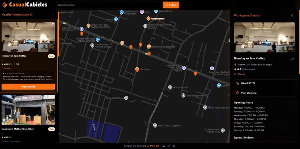
Task: Click the Trishakti fabrication Udyog shop pin
Action: [x=98, y=39]
